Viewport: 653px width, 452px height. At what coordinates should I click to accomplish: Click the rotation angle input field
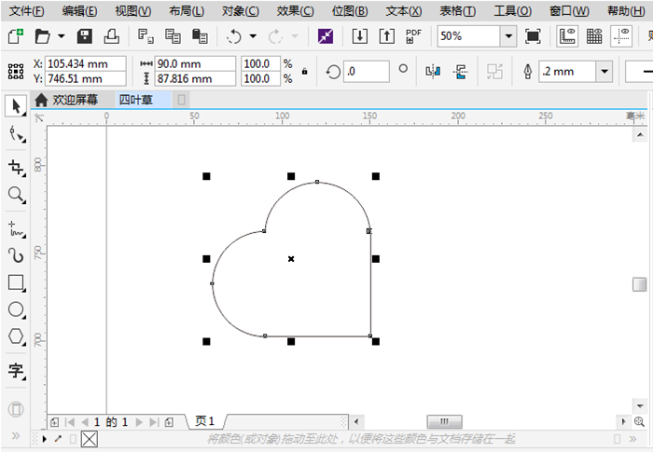(x=366, y=72)
